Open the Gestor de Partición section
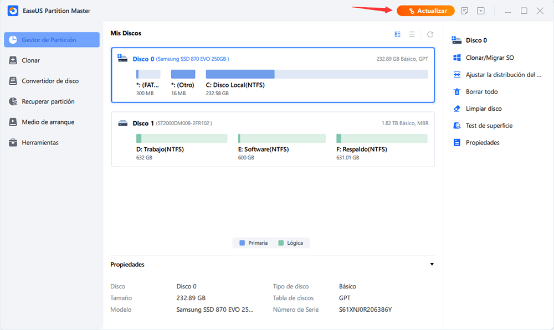Viewport: 554px width, 330px height. point(52,39)
